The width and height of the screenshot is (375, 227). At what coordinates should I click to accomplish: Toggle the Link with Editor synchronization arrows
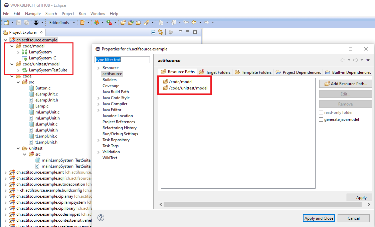click(x=161, y=32)
